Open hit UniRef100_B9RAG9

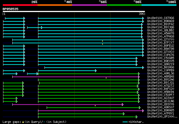tap(161, 21)
